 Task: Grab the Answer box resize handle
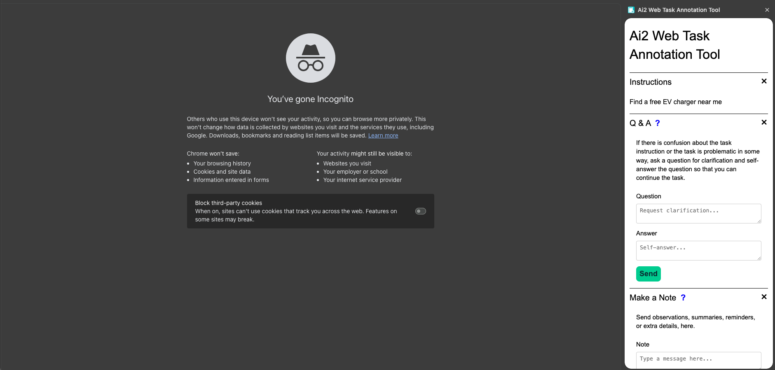(759, 258)
